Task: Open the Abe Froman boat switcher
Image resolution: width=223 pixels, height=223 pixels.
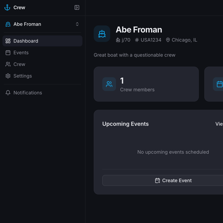Action: (x=42, y=24)
